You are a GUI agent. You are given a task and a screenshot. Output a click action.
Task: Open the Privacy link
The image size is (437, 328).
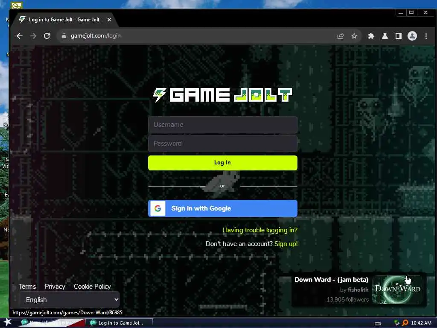point(55,287)
